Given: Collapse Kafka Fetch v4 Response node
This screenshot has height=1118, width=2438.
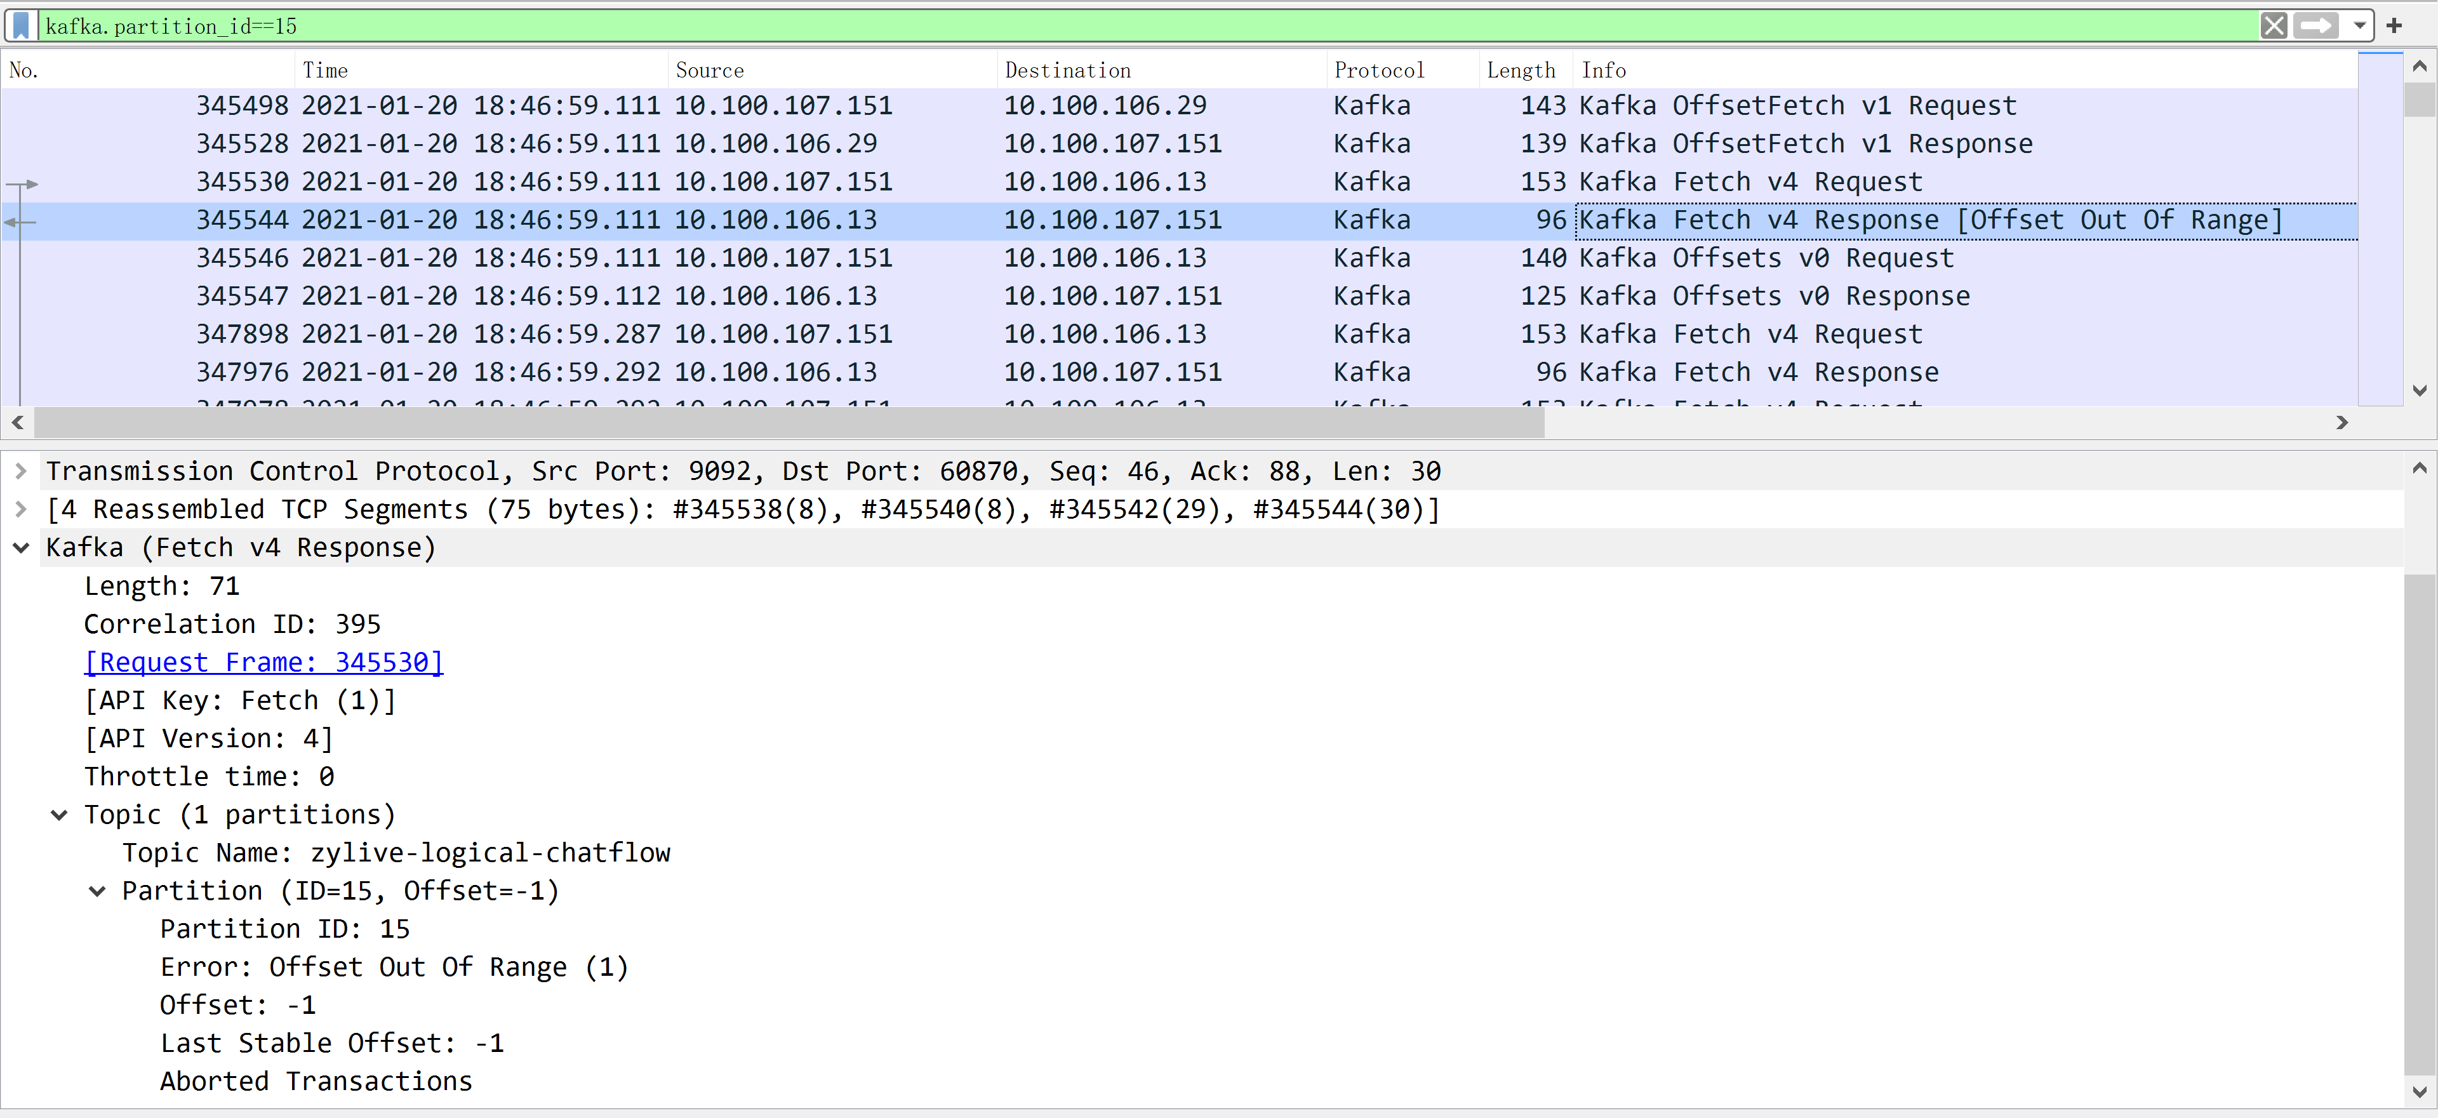Looking at the screenshot, I should (x=21, y=548).
